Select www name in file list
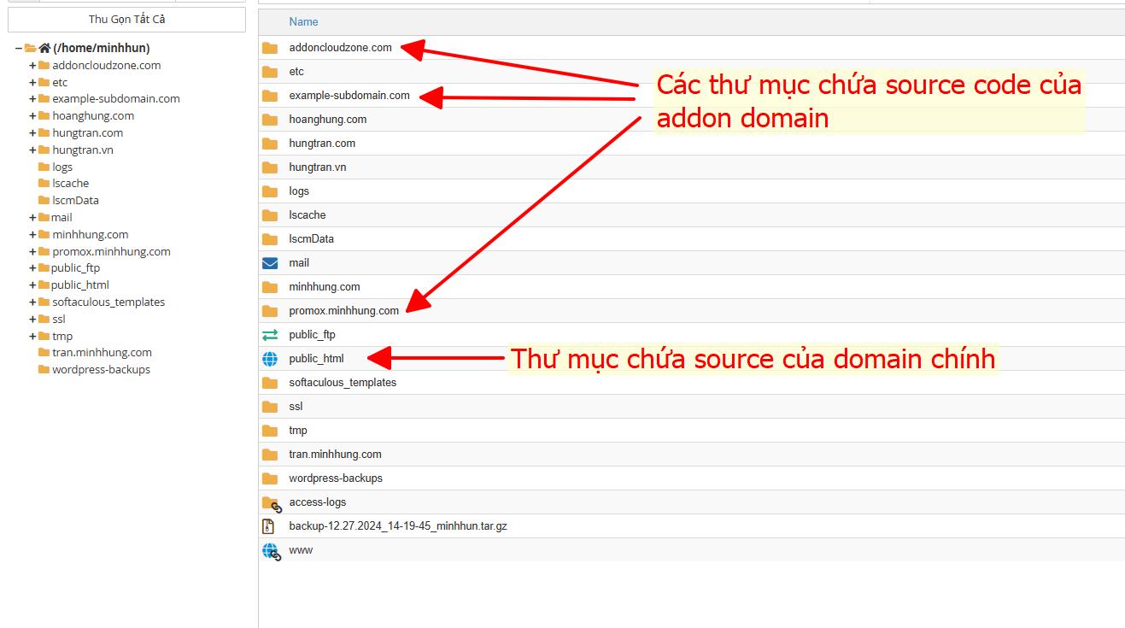1125x628 pixels. tap(301, 550)
